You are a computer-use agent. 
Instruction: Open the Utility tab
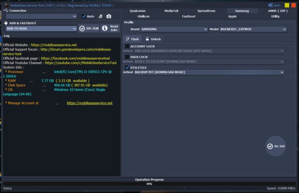[x=275, y=16]
